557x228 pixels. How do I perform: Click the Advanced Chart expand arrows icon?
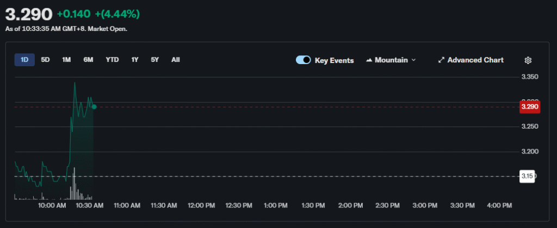[441, 60]
